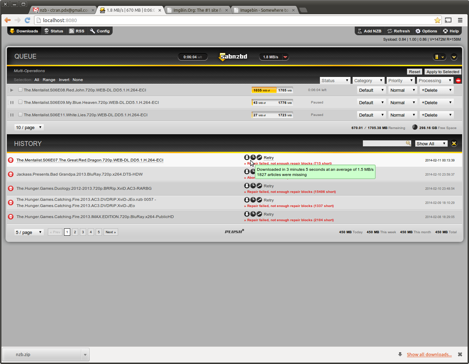Click Next » history page button
469x364 pixels.
[x=111, y=232]
